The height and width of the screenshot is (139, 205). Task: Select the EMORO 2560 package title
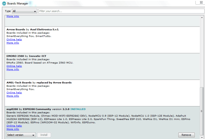click(26, 56)
